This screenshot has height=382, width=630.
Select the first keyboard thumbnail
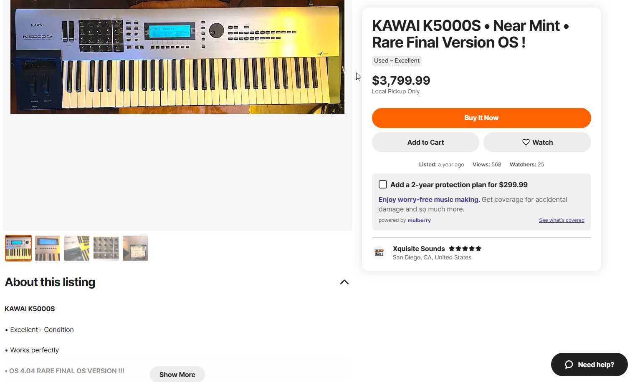(18, 248)
